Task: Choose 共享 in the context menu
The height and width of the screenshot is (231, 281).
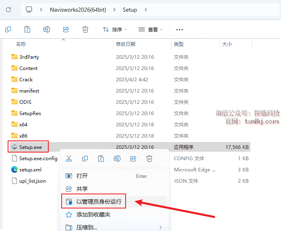Action: click(x=114, y=189)
